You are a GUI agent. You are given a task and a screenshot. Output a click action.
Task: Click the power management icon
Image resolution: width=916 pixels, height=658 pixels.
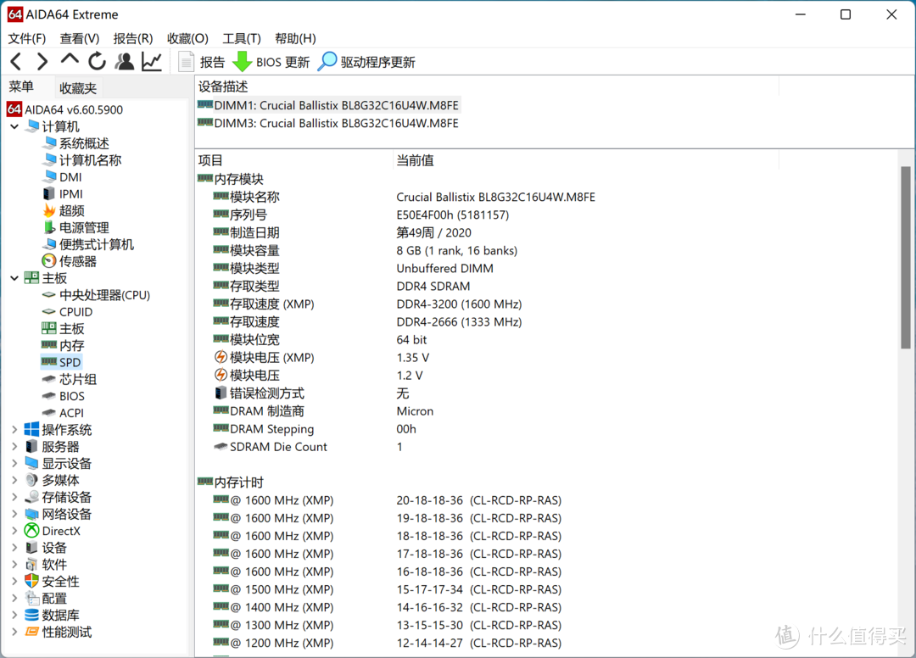(x=49, y=227)
